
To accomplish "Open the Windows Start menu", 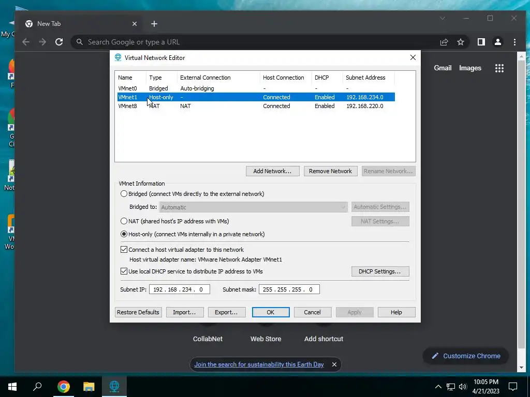I will pos(12,386).
